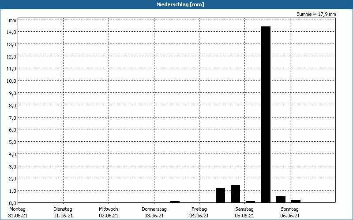Click the 2,0 y-axis label
Screen dimensions: 353x220
(x=12, y=179)
